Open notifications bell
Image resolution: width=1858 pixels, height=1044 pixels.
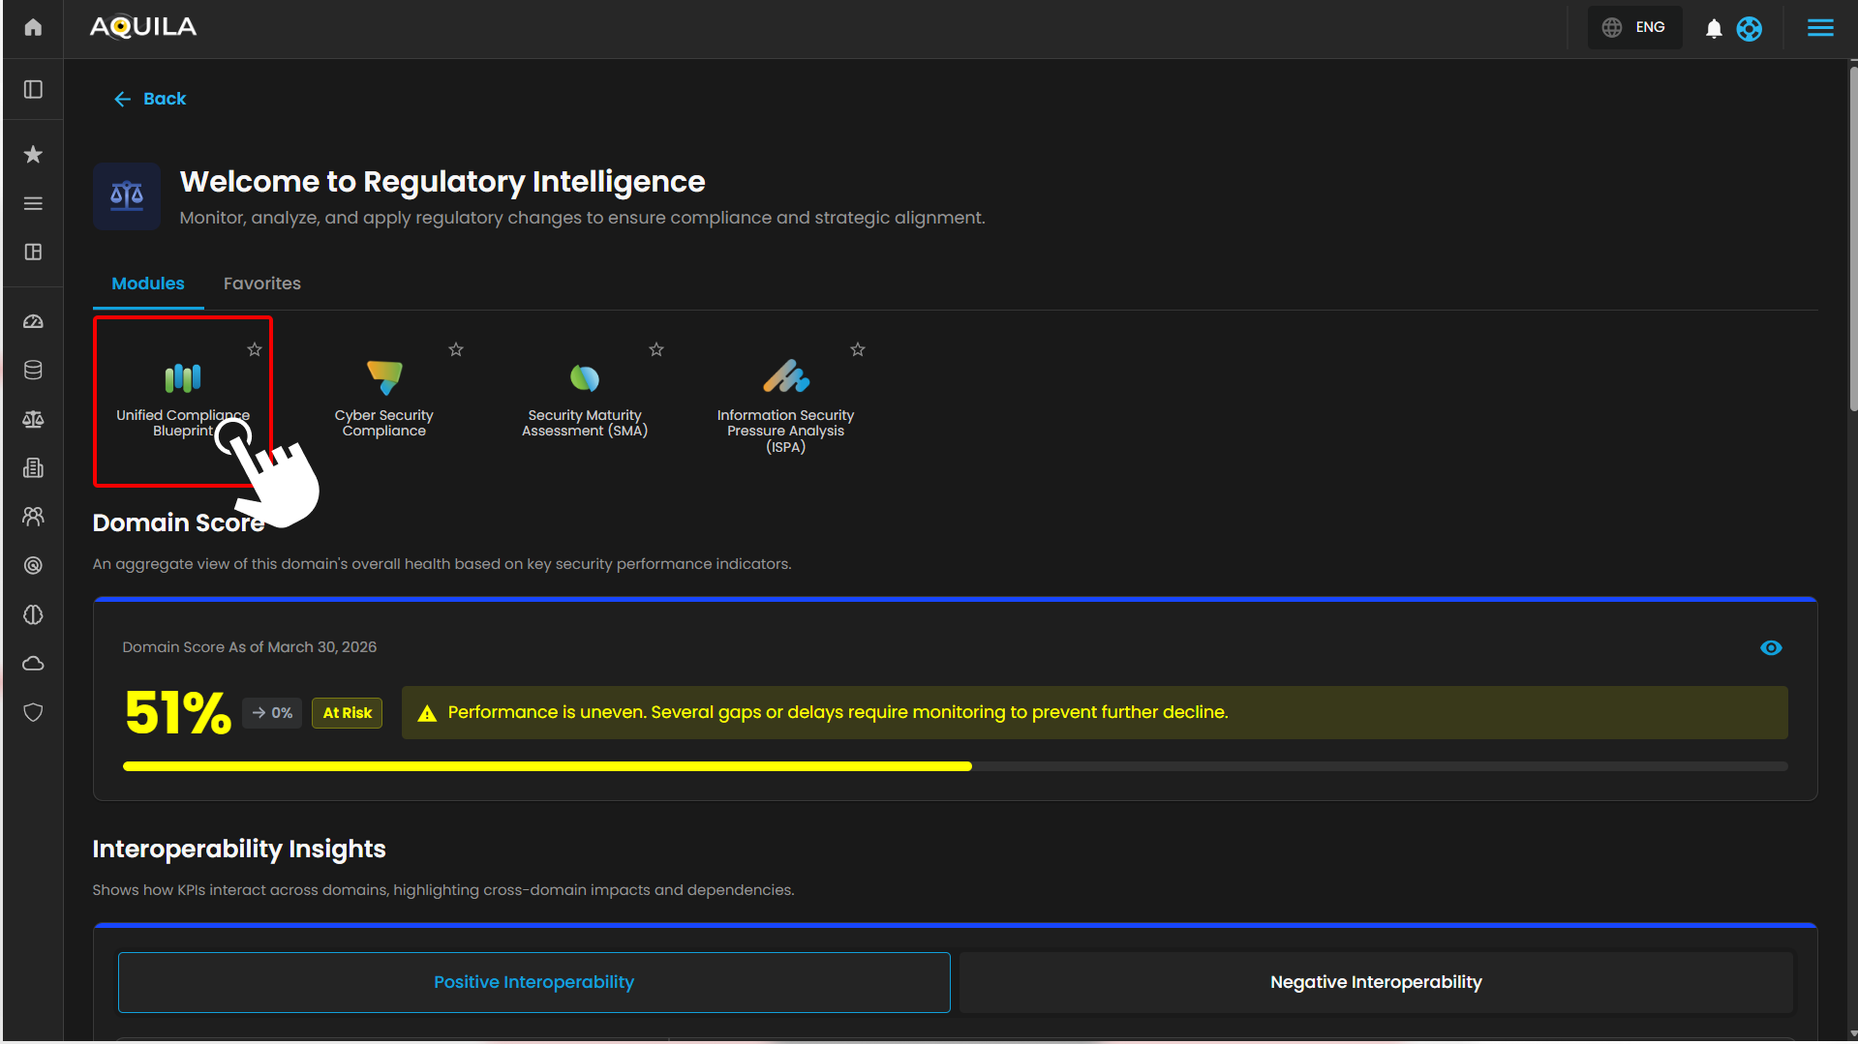click(1714, 28)
